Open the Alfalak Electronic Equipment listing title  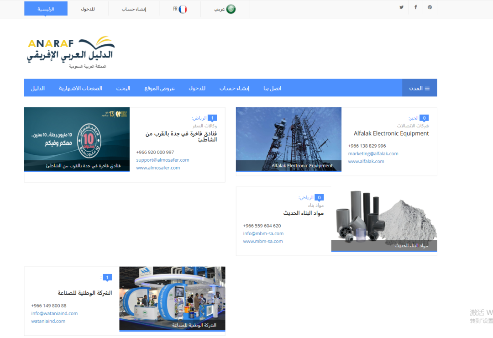[x=391, y=133]
